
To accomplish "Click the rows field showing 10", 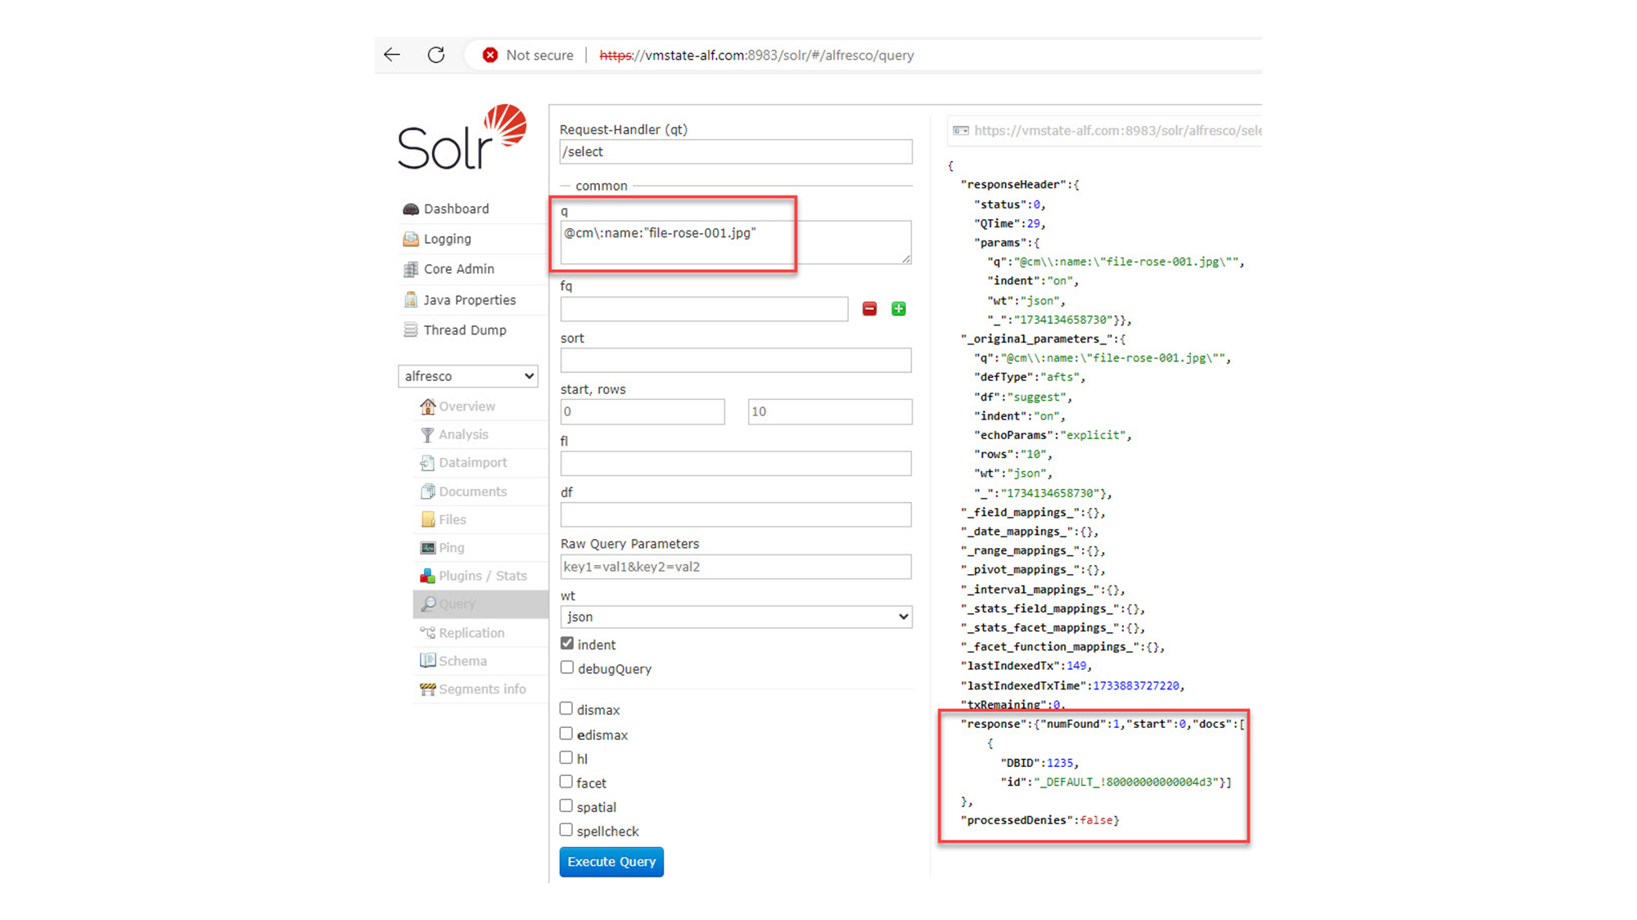I will [x=830, y=411].
